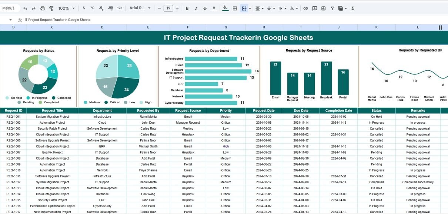Open the Functions sigma icon
This screenshot has width=448, height=214.
352,8
